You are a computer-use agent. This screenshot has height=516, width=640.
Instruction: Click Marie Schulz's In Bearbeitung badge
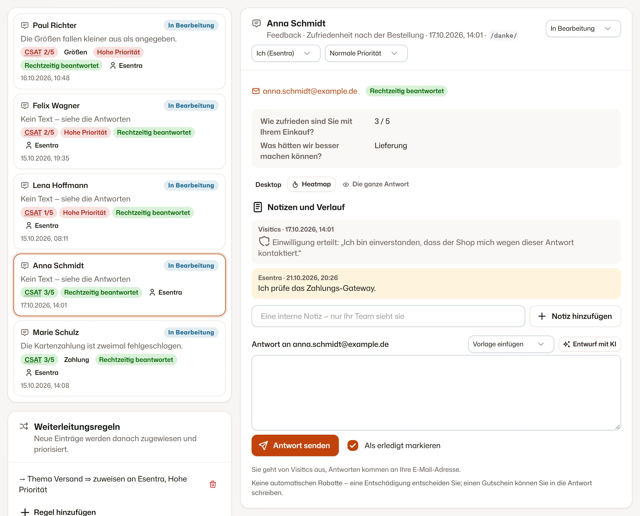(x=191, y=333)
